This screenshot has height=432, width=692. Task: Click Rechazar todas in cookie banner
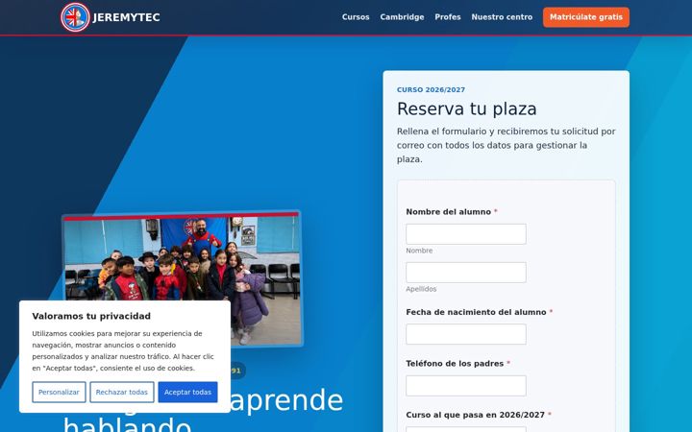tap(122, 392)
